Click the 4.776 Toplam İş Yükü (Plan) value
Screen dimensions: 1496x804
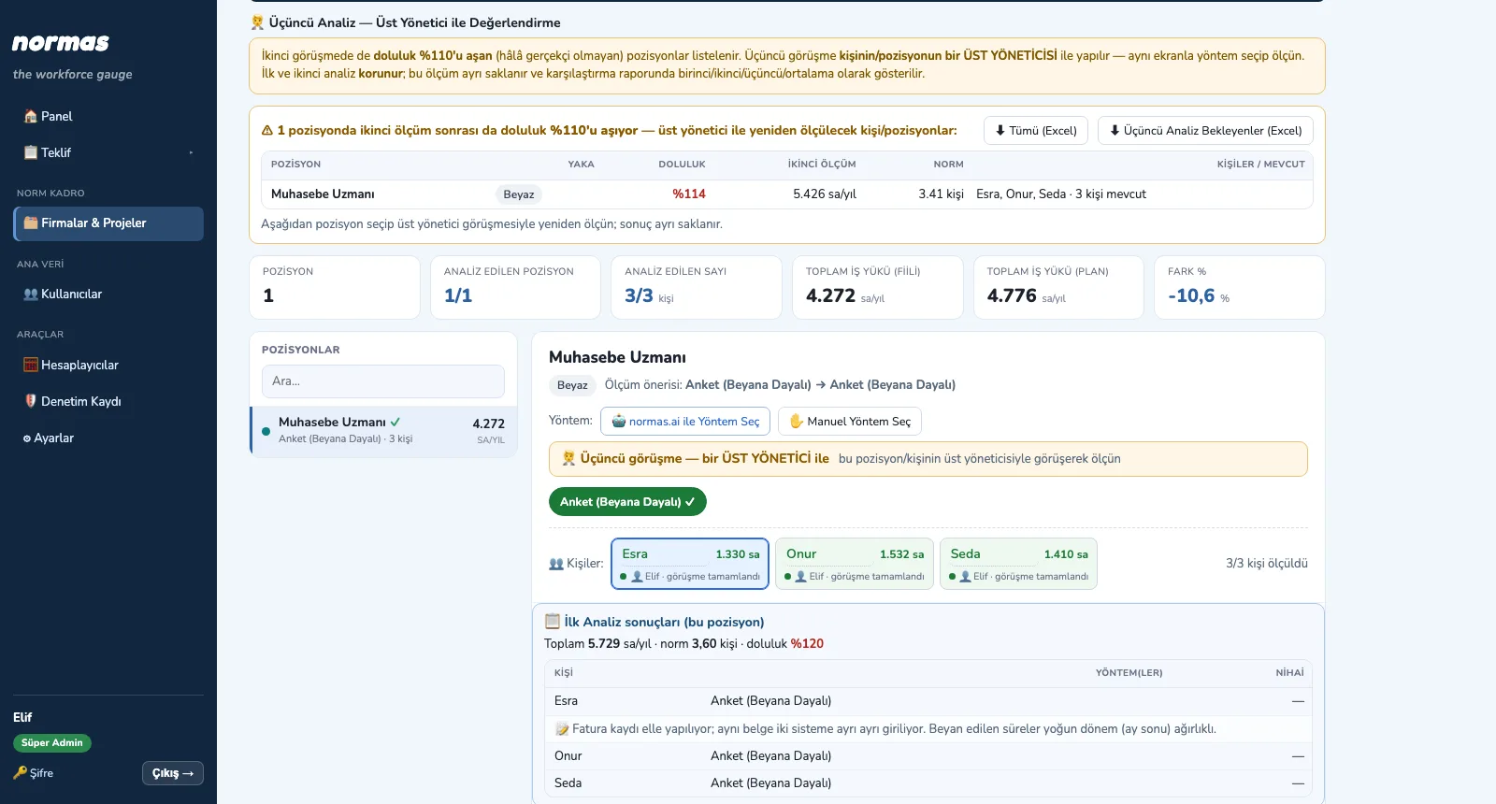1012,295
